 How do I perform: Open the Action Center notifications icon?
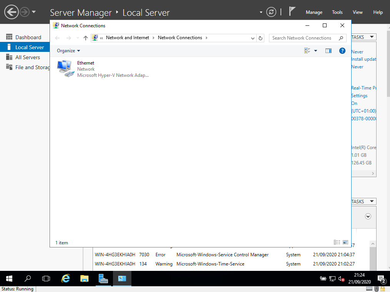381,279
